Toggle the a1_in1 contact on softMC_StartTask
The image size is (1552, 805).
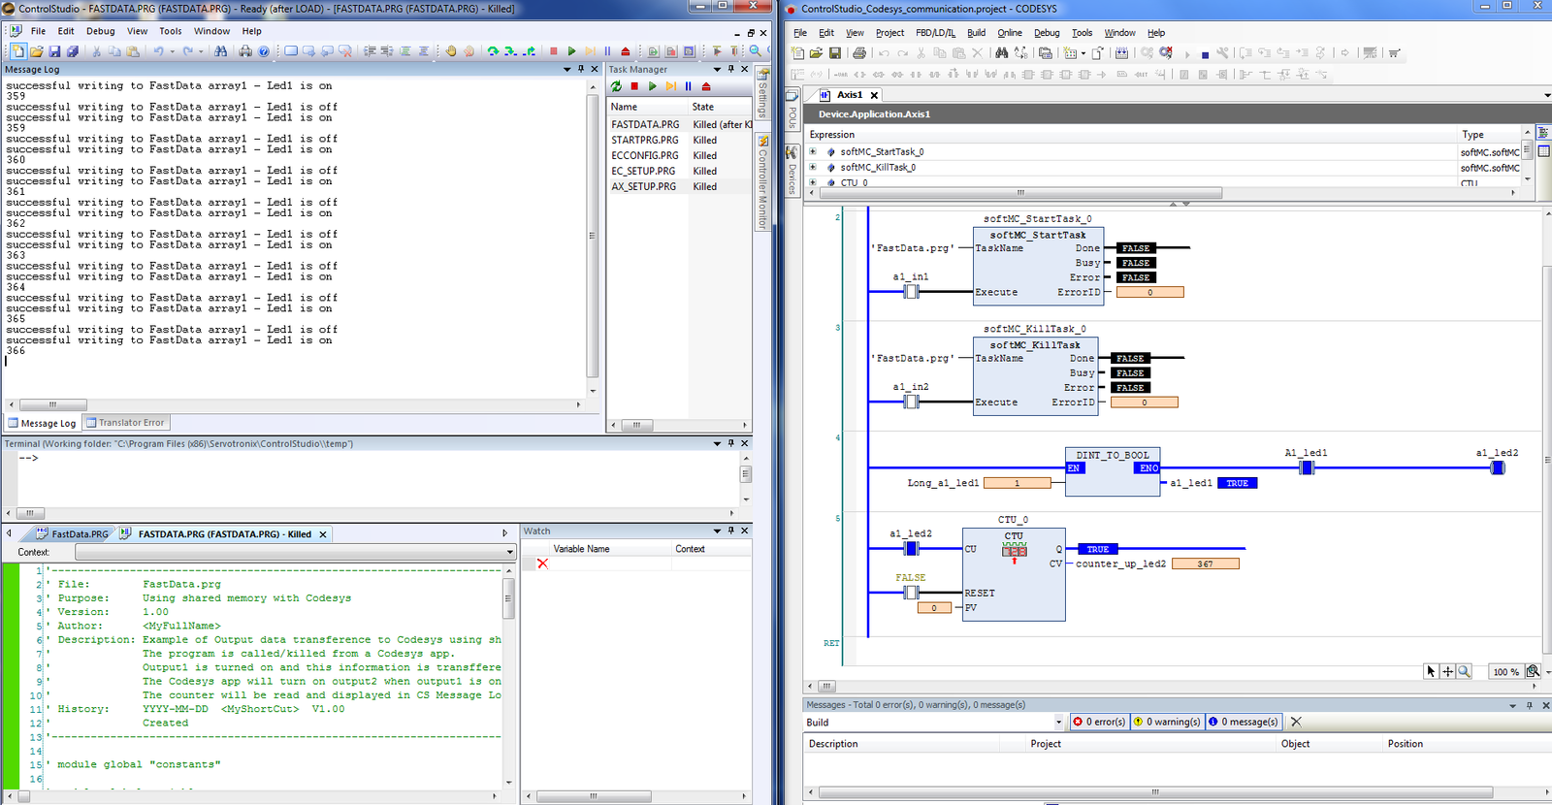911,292
